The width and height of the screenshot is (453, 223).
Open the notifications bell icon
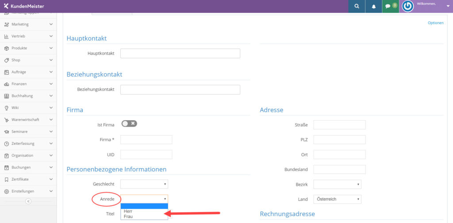(373, 6)
